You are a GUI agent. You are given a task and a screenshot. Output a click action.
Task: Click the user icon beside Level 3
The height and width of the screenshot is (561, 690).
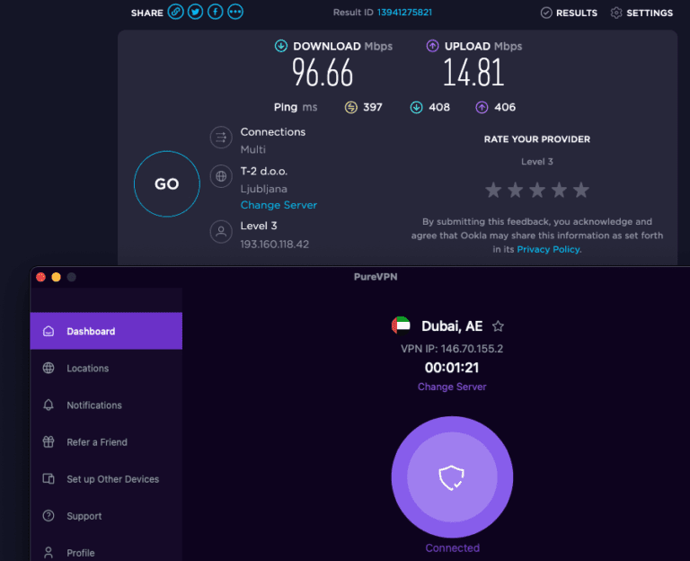pos(221,232)
